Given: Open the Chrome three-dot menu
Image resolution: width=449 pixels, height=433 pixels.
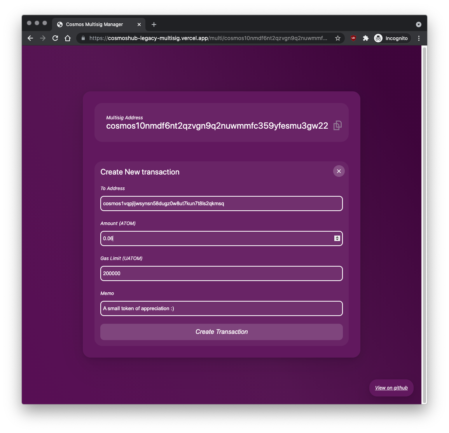Looking at the screenshot, I should point(419,38).
